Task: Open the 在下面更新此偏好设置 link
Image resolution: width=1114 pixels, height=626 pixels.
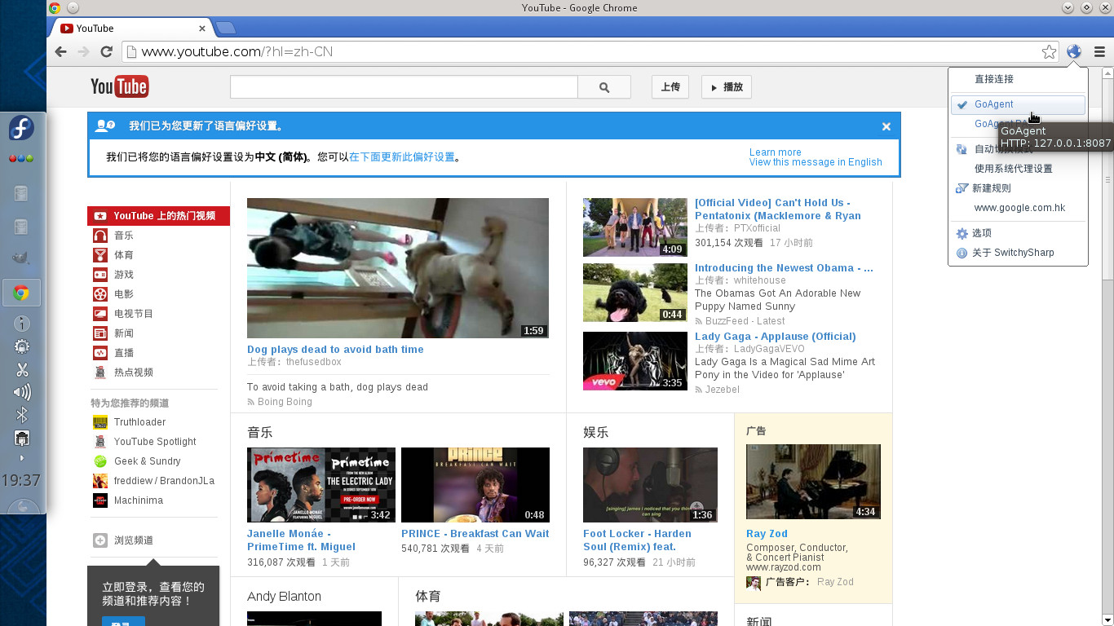Action: 402,157
